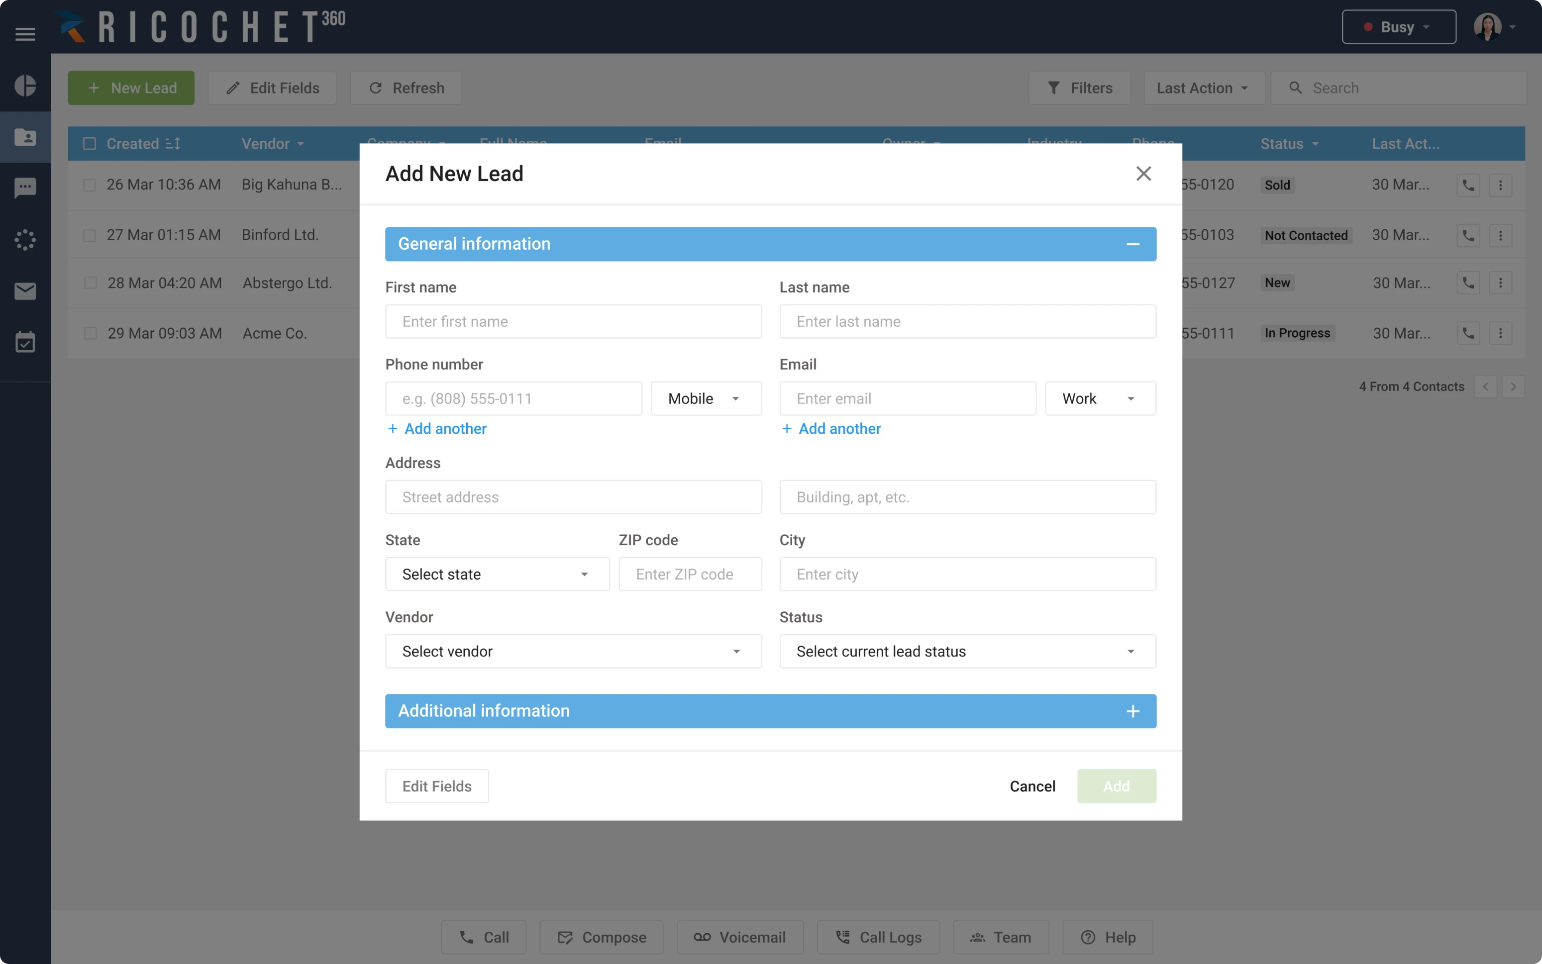1542x964 pixels.
Task: Click the hamburger menu icon at top left
Action: (25, 34)
